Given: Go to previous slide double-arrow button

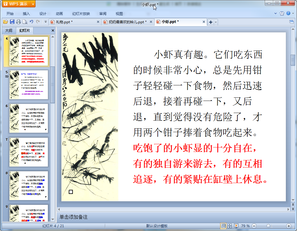Looking at the screenshot, I should (293, 205).
